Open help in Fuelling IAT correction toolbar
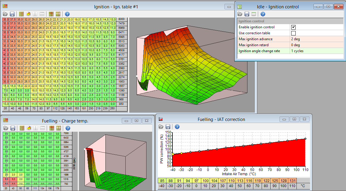The image size is (346, 191). 177,127
